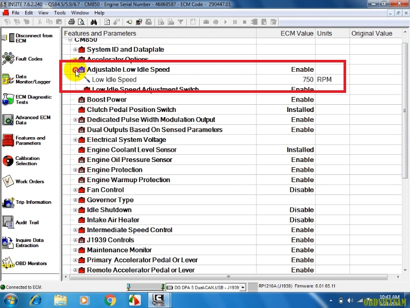Select Clutch Pedal Position Switch row

tap(232, 109)
